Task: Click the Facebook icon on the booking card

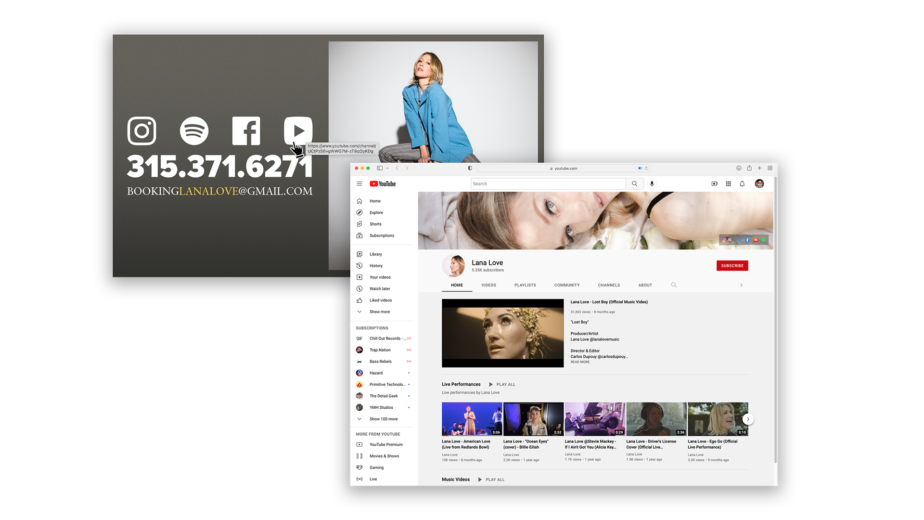Action: 246,130
